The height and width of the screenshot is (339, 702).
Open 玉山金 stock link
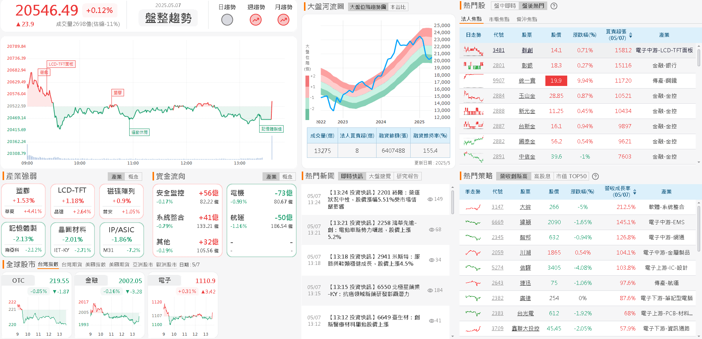(x=527, y=96)
